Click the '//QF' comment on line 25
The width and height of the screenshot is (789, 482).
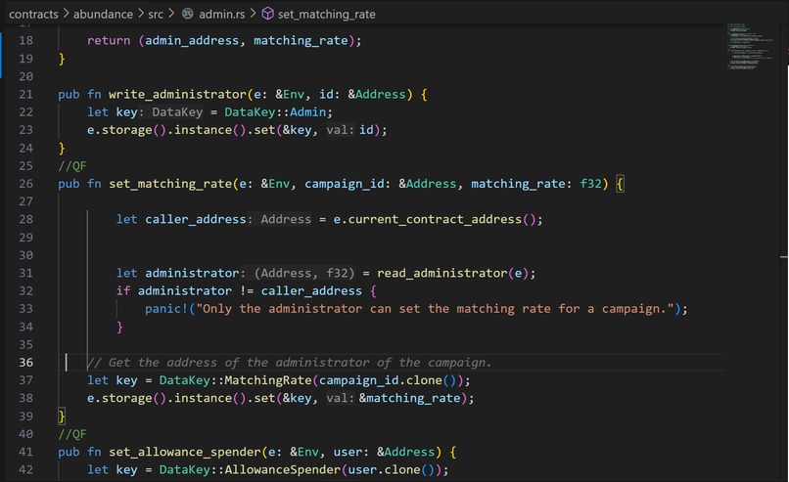tap(72, 166)
